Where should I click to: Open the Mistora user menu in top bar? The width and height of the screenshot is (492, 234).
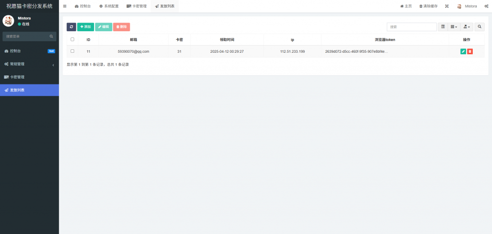click(x=467, y=6)
